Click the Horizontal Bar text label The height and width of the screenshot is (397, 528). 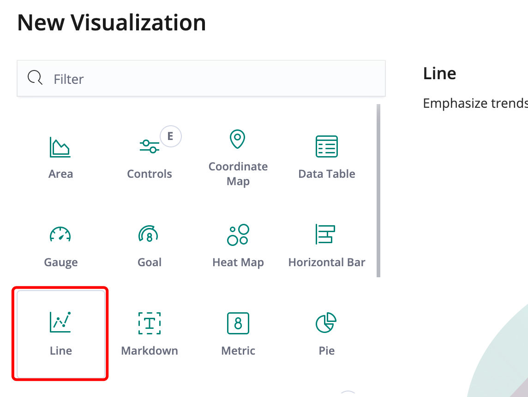point(327,263)
